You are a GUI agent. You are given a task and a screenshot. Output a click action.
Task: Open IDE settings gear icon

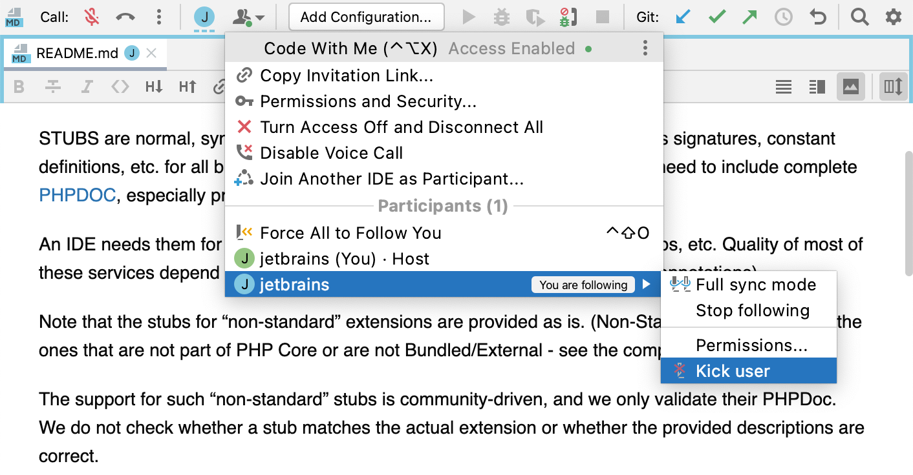tap(893, 17)
